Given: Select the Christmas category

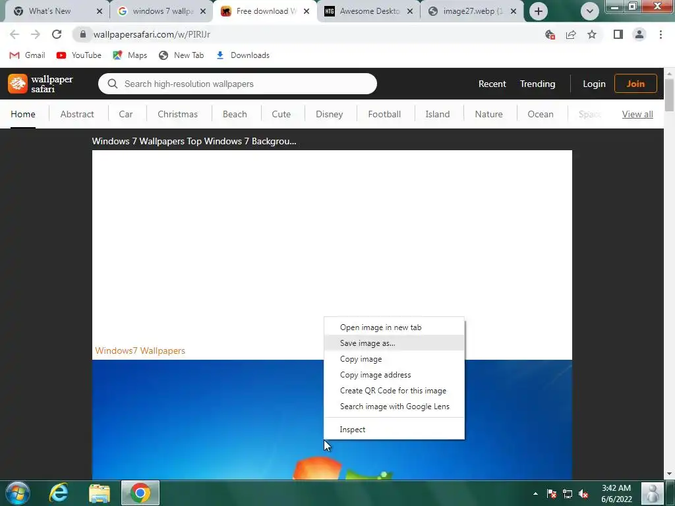Looking at the screenshot, I should pyautogui.click(x=177, y=114).
